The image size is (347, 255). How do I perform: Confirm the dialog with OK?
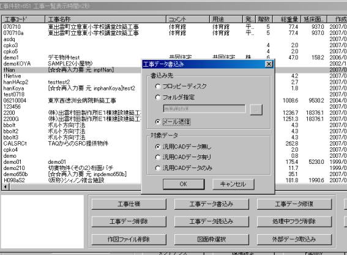[x=184, y=184]
